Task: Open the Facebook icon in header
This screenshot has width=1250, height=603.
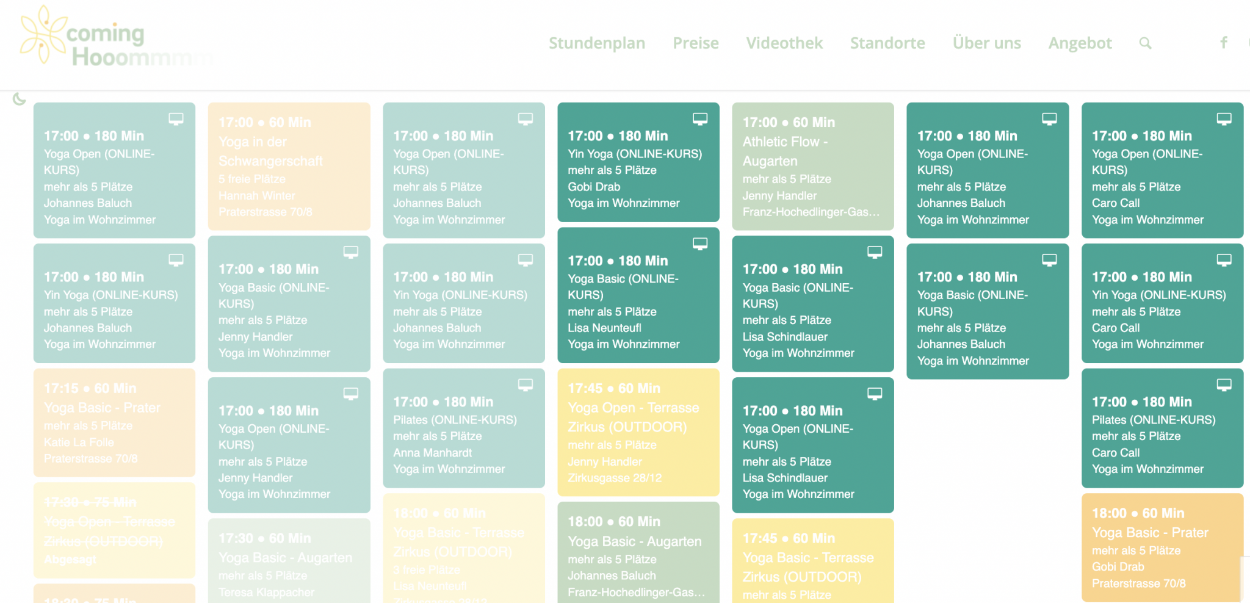Action: (x=1224, y=43)
